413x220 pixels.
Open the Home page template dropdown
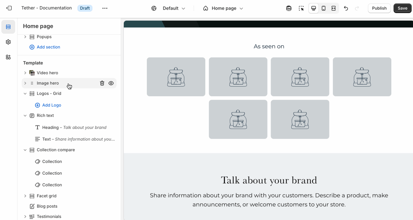[223, 8]
